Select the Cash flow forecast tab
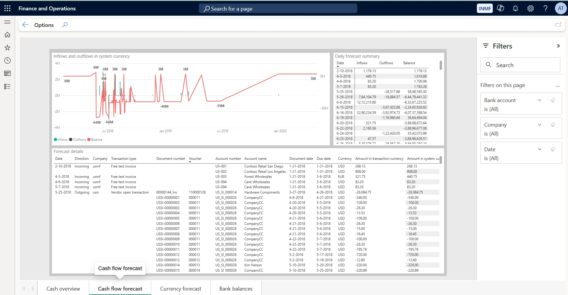Viewport: 568px width, 295px height. click(120, 288)
